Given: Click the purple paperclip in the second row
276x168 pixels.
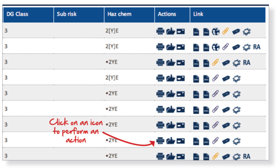Looking at the screenshot, I should pyautogui.click(x=226, y=47).
